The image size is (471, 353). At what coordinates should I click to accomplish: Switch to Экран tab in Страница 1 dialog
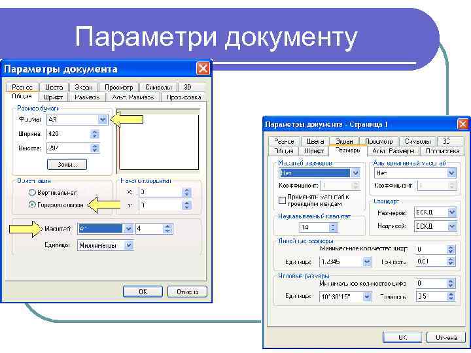(344, 141)
